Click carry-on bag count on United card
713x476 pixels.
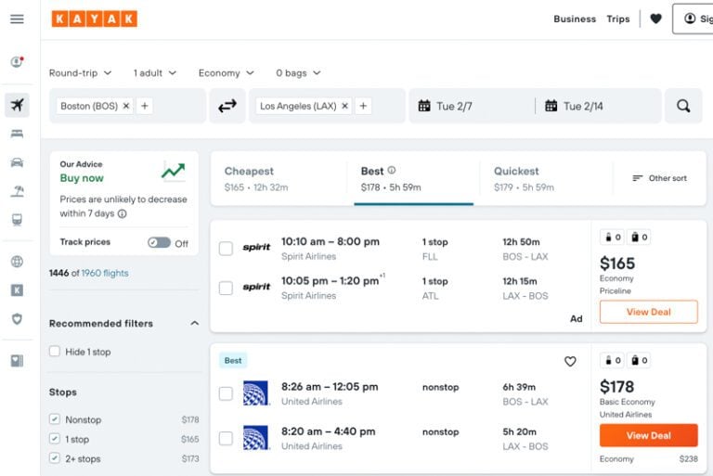[x=612, y=361]
